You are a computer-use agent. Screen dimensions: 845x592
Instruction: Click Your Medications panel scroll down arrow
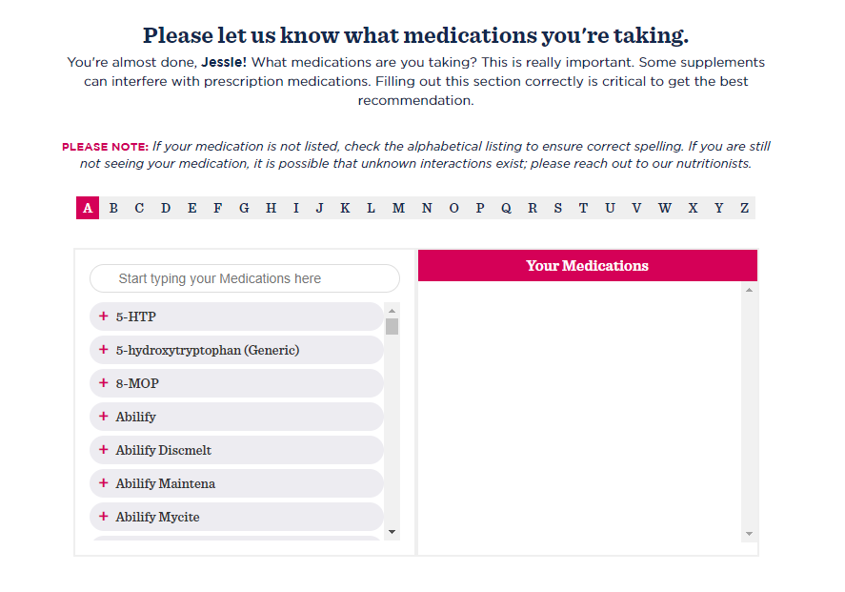point(749,534)
